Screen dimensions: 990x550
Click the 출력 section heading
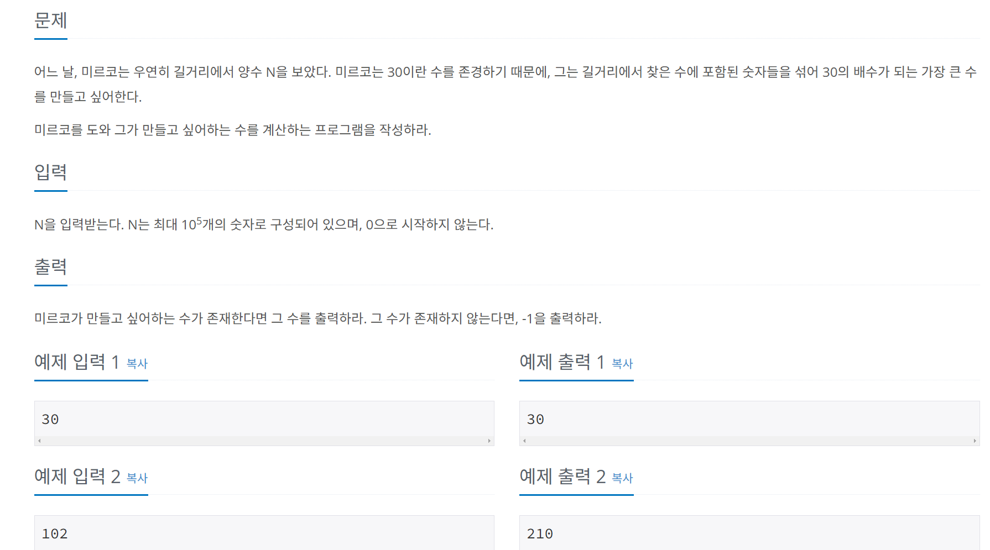51,267
